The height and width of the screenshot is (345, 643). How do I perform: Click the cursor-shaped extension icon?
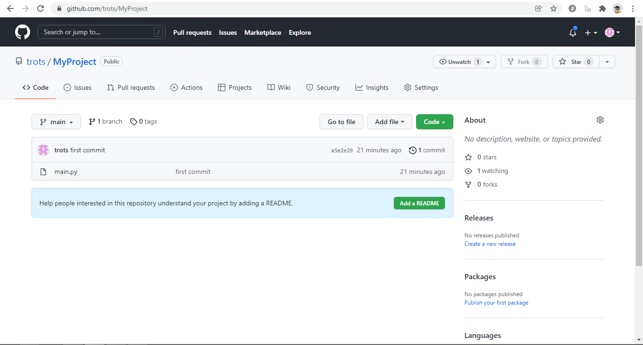tap(587, 8)
